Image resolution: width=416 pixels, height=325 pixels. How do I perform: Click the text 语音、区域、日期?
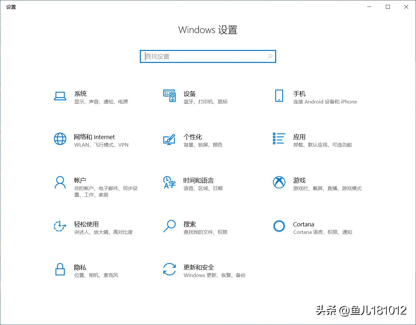pyautogui.click(x=203, y=188)
